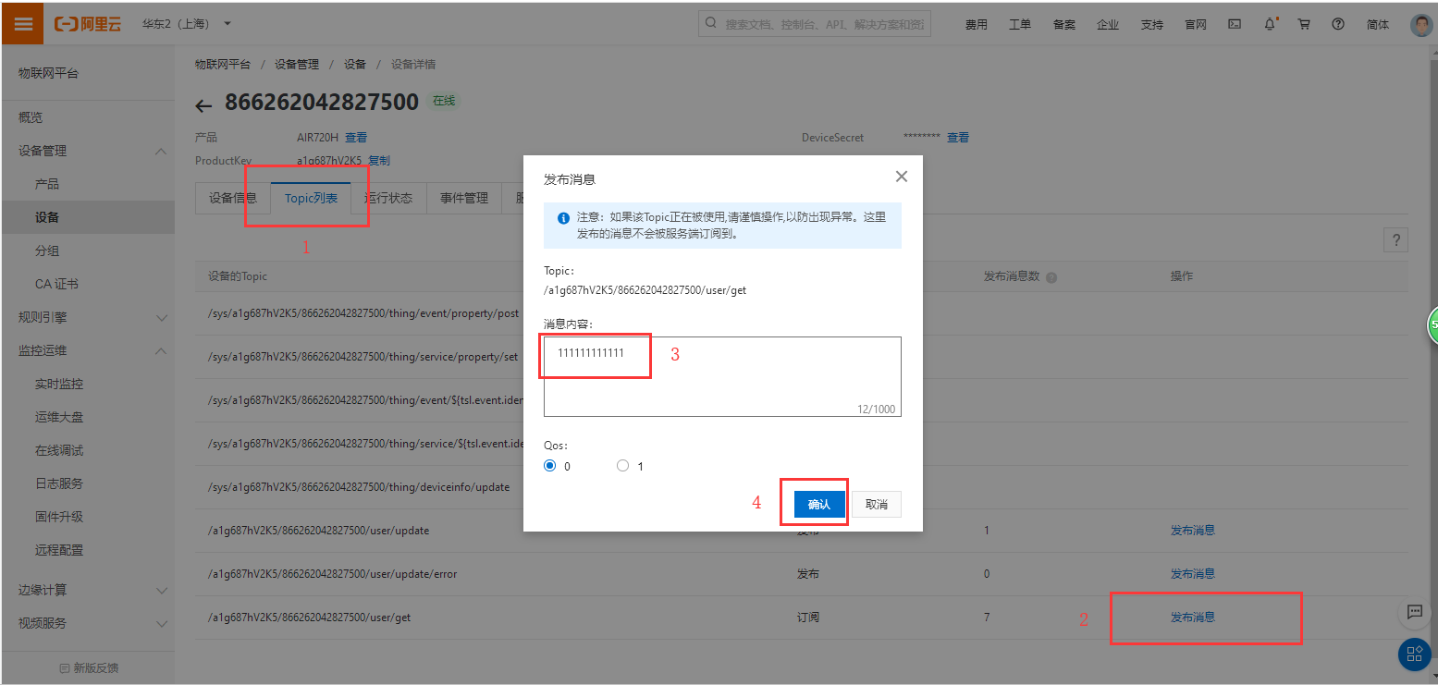Switch to the 设备信息 tab

(233, 198)
